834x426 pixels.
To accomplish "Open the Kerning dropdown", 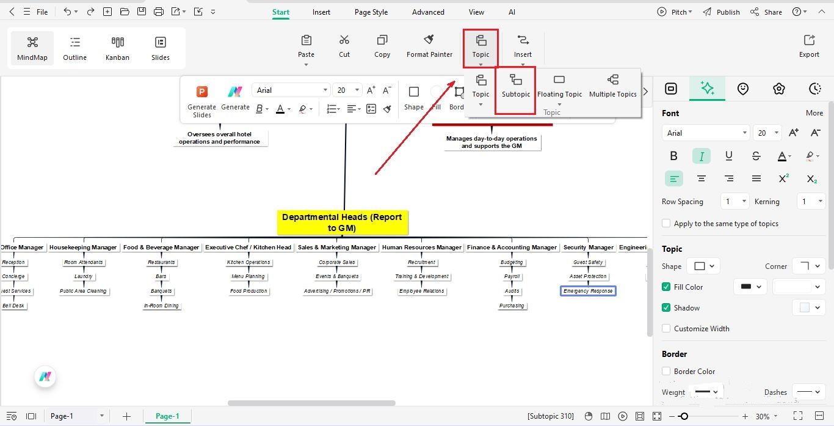I will [811, 201].
